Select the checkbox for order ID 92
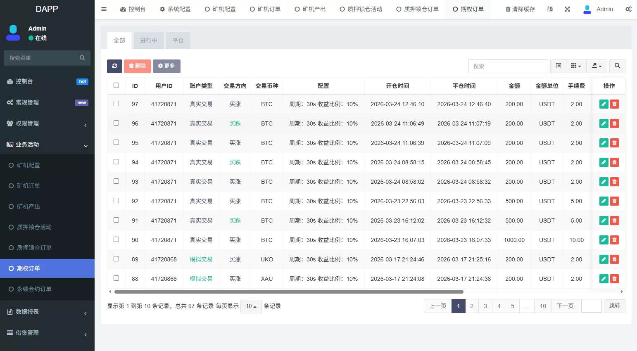The image size is (637, 351). point(116,201)
